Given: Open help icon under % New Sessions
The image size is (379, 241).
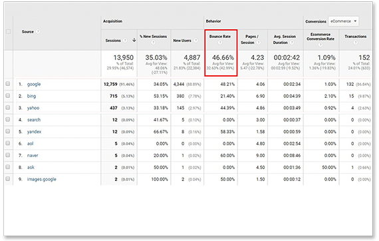Looking at the screenshot, I should (x=153, y=43).
